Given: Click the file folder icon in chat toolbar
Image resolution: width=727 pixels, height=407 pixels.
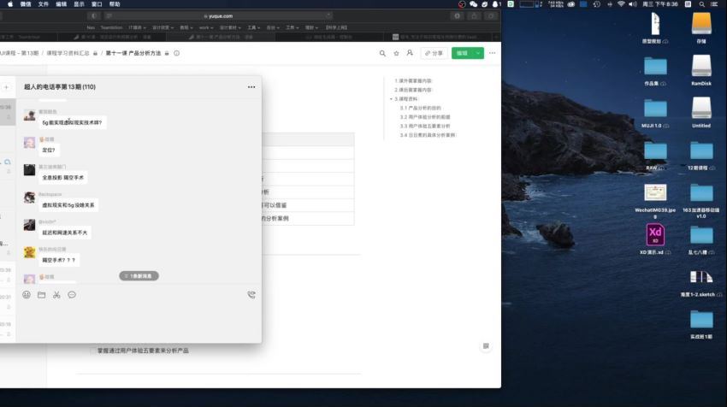Looking at the screenshot, I should pyautogui.click(x=41, y=295).
